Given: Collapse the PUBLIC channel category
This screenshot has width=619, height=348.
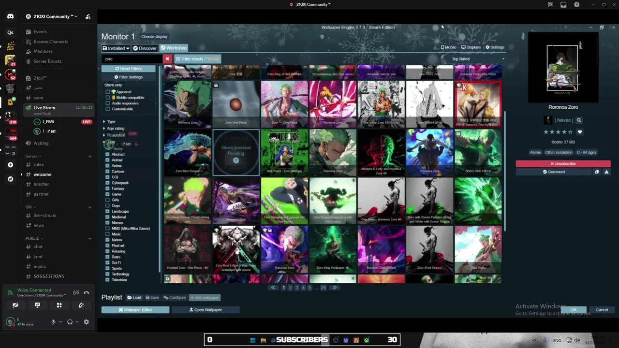Looking at the screenshot, I should pos(34,238).
